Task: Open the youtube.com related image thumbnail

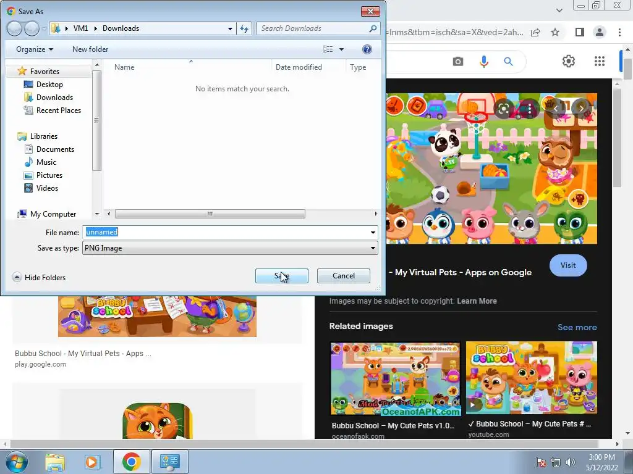Action: 531,378
